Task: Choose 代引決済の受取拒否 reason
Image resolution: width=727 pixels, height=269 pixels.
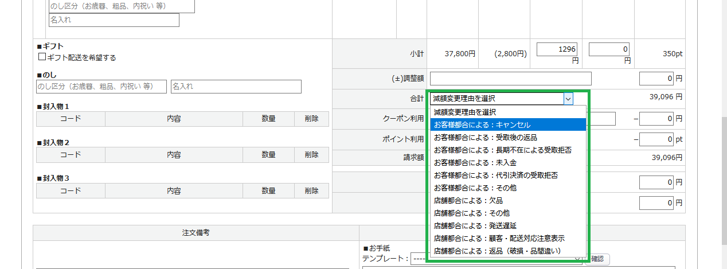Action: 507,175
